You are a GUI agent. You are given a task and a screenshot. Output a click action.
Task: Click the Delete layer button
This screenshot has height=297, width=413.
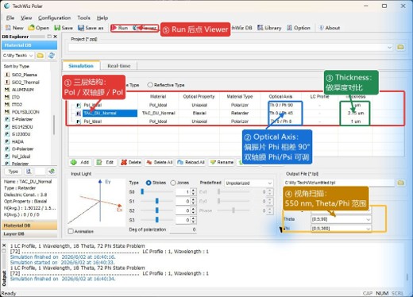[x=131, y=162]
